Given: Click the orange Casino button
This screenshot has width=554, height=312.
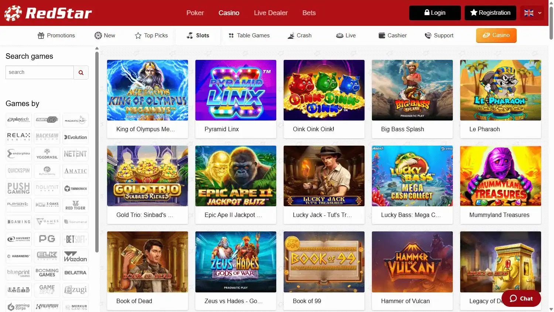Looking at the screenshot, I should coord(496,35).
